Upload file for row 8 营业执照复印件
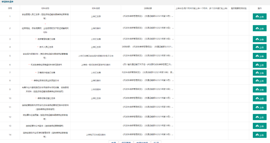 [259, 80]
